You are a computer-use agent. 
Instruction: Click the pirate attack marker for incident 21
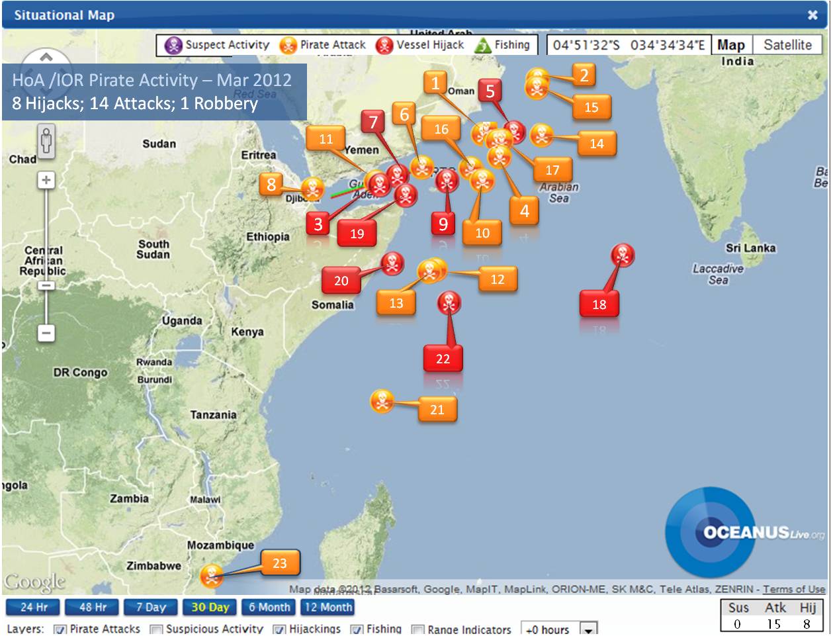[381, 401]
